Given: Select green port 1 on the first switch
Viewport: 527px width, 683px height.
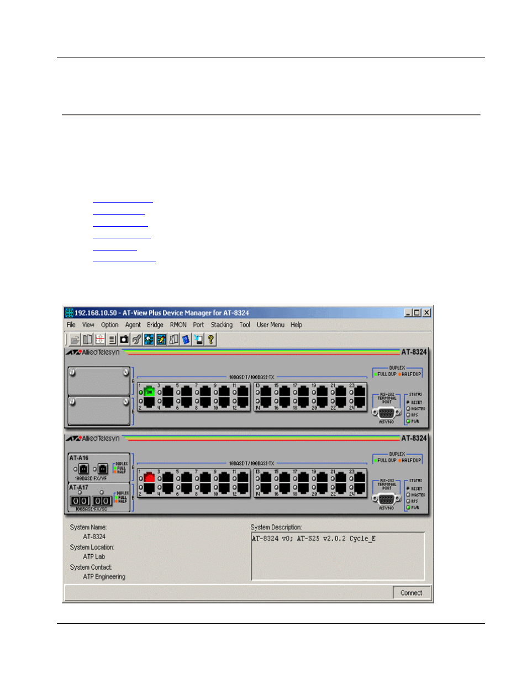Looking at the screenshot, I should tap(149, 392).
